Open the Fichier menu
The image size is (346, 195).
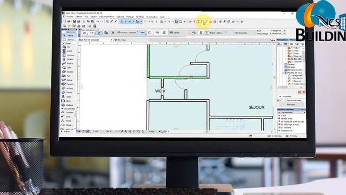70,17
